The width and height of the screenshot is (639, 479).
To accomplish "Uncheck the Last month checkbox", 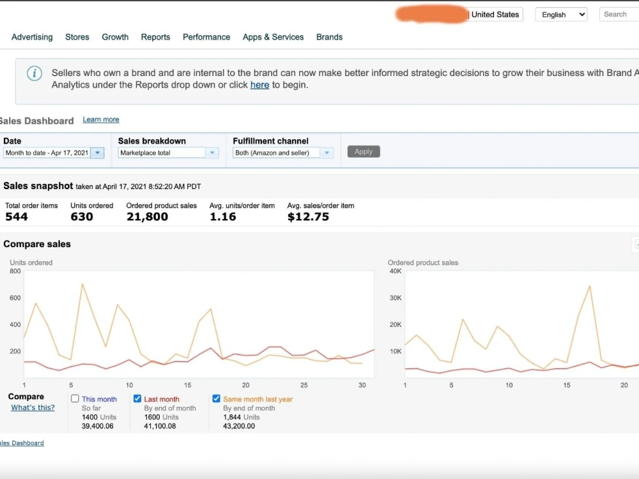I will tap(137, 399).
